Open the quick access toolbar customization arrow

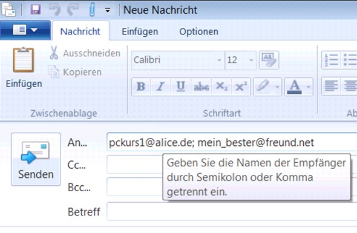tap(108, 10)
